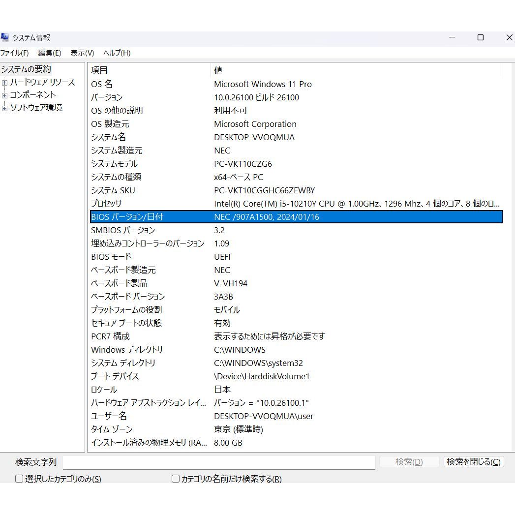Select the OS 名 row
Viewport: 515px width, 515px height.
(296, 84)
